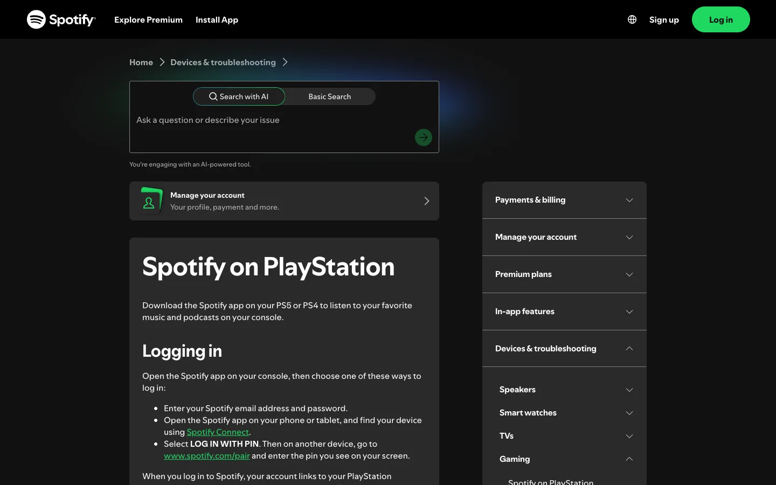Submit question with green arrow button

click(424, 137)
